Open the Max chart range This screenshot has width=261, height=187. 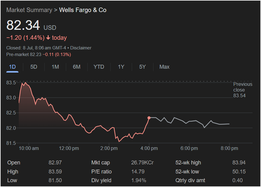coord(164,67)
